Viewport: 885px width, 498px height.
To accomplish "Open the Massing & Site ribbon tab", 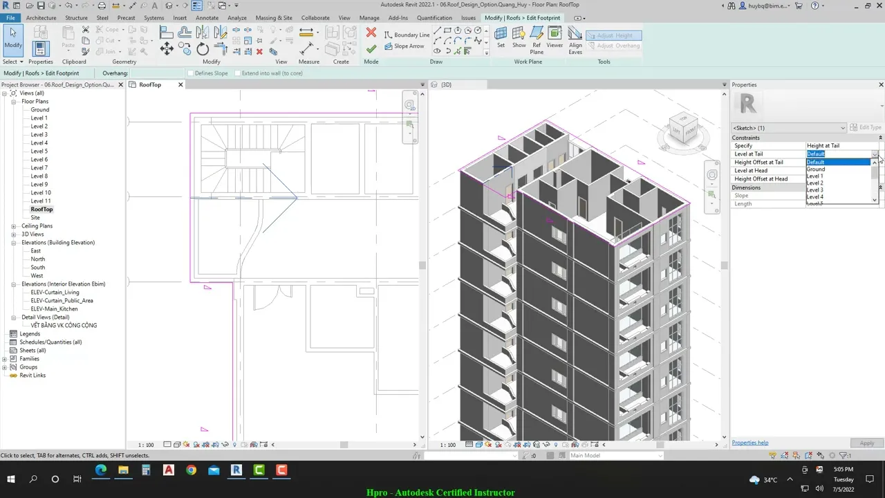I will pos(274,18).
